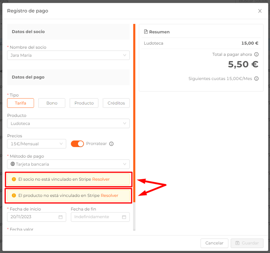The image size is (270, 253).
Task: Expand the Producto Ludoteca dropdown
Action: tap(68, 124)
